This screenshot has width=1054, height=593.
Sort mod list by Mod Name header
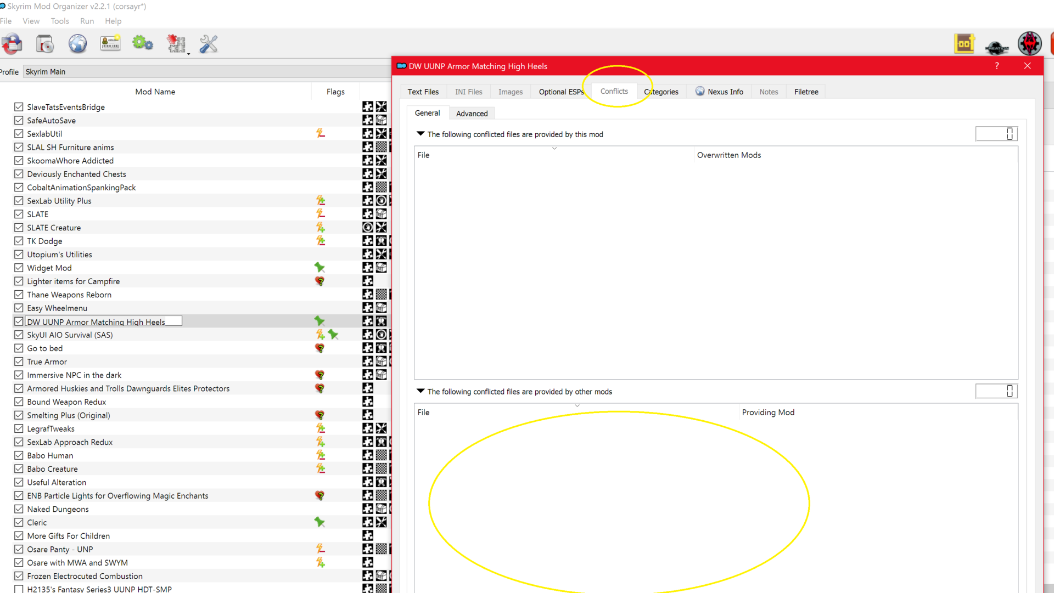pyautogui.click(x=155, y=92)
